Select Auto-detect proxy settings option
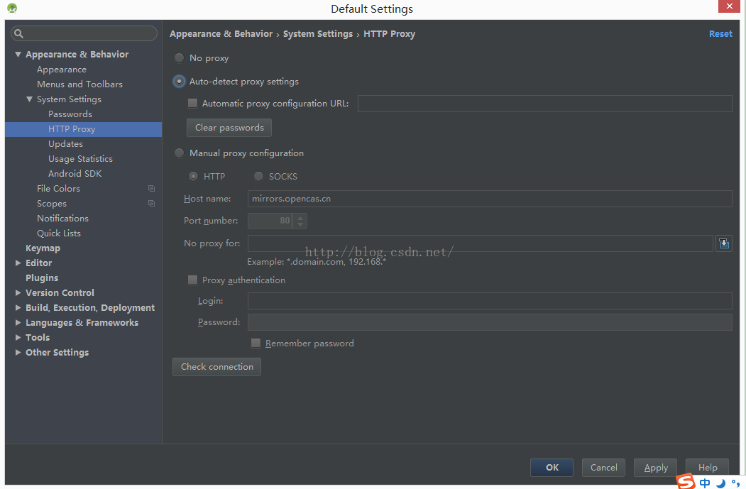746x489 pixels. coord(179,82)
